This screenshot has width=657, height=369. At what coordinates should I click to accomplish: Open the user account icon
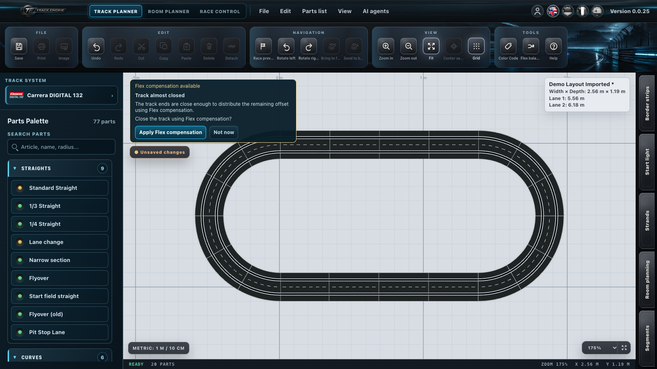[x=537, y=11]
